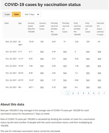Click the previous page arrow

63,93
